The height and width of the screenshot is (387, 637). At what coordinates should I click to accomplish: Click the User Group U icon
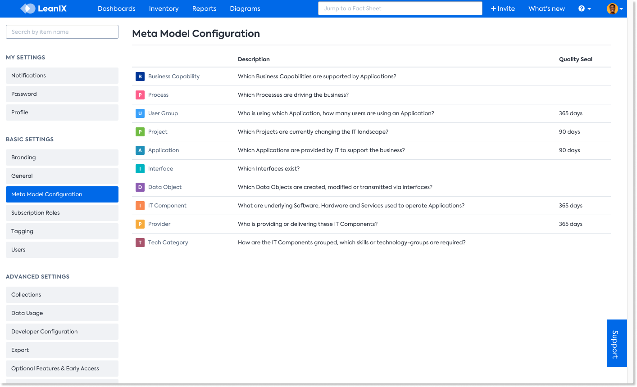pyautogui.click(x=140, y=113)
